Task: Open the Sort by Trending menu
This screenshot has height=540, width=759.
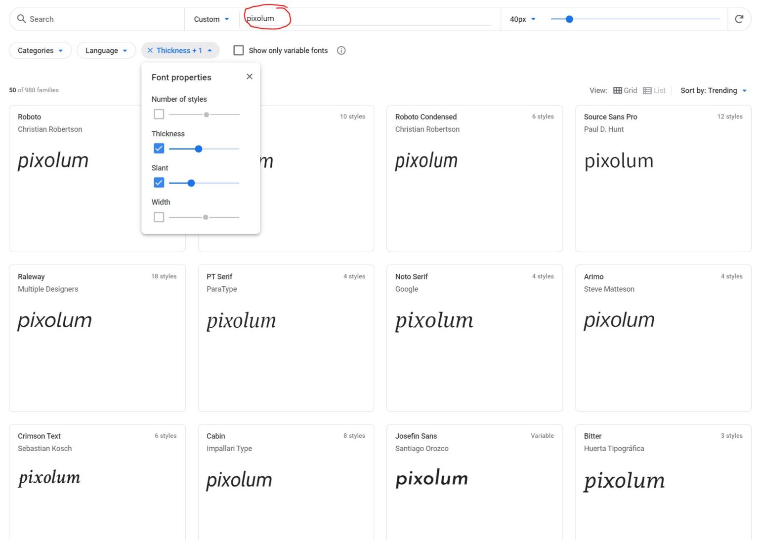Action: point(713,90)
